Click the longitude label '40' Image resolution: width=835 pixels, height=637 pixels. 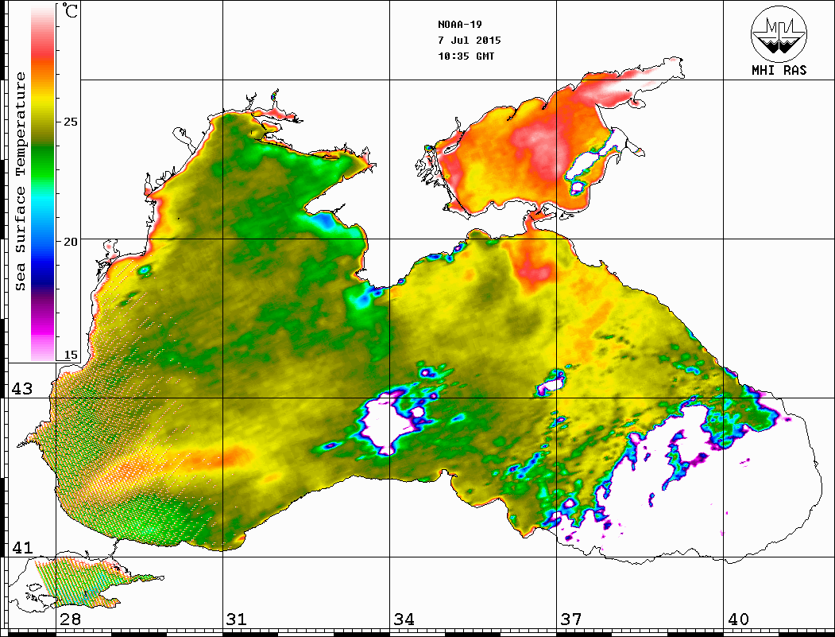coord(738,620)
